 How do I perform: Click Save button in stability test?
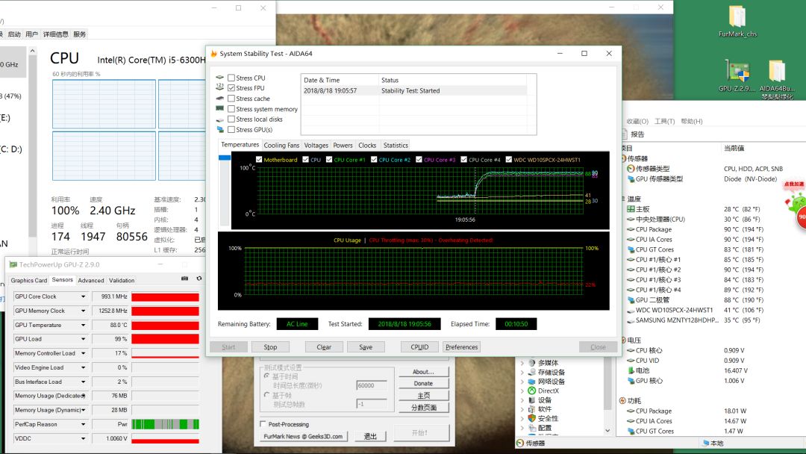coord(366,347)
